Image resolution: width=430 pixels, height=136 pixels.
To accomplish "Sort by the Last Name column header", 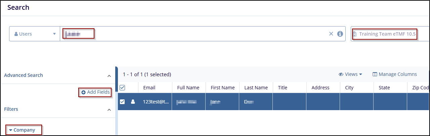I will click(256, 88).
